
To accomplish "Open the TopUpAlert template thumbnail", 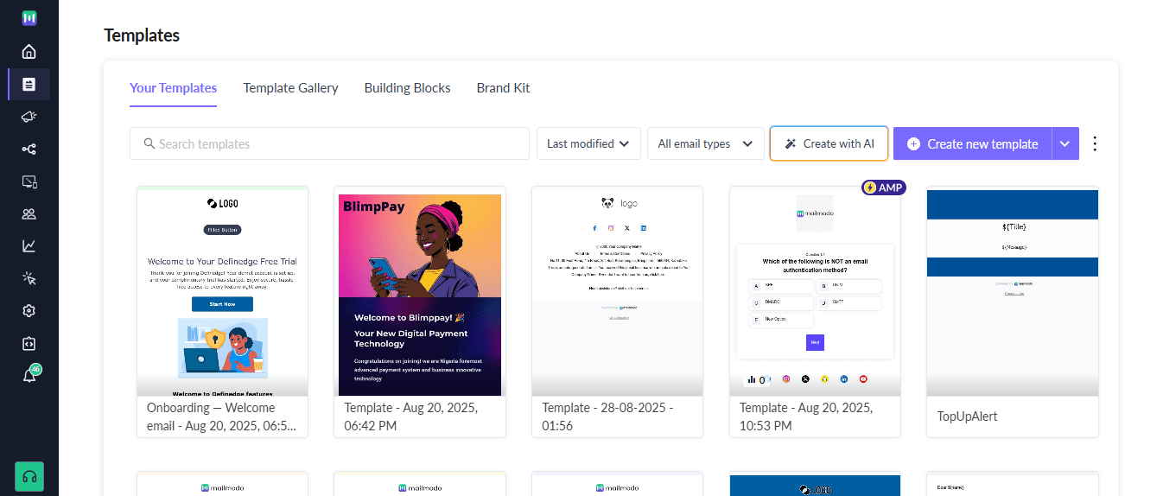I will pyautogui.click(x=1012, y=290).
